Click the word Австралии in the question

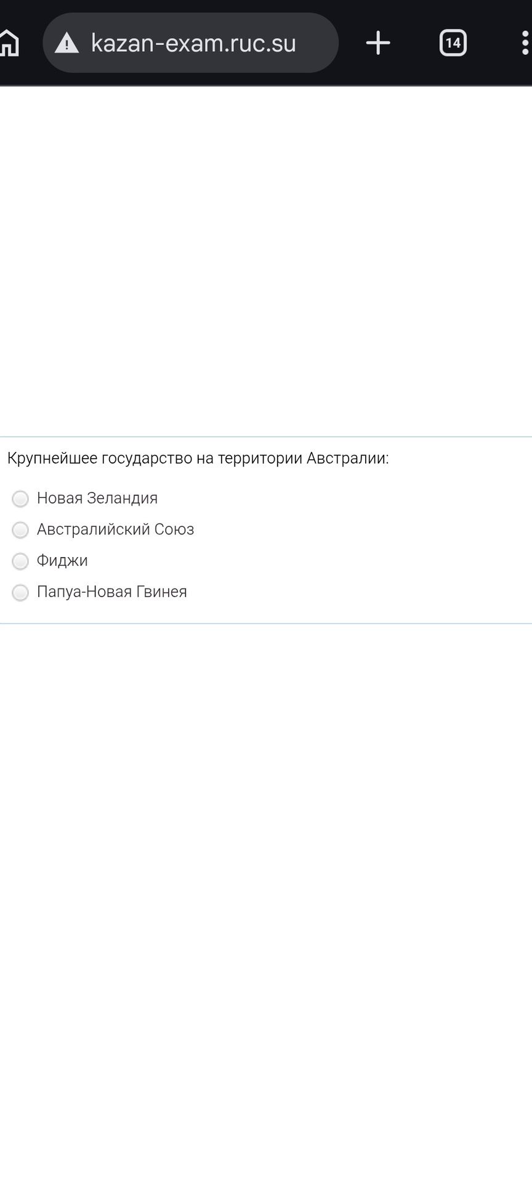pyautogui.click(x=347, y=459)
